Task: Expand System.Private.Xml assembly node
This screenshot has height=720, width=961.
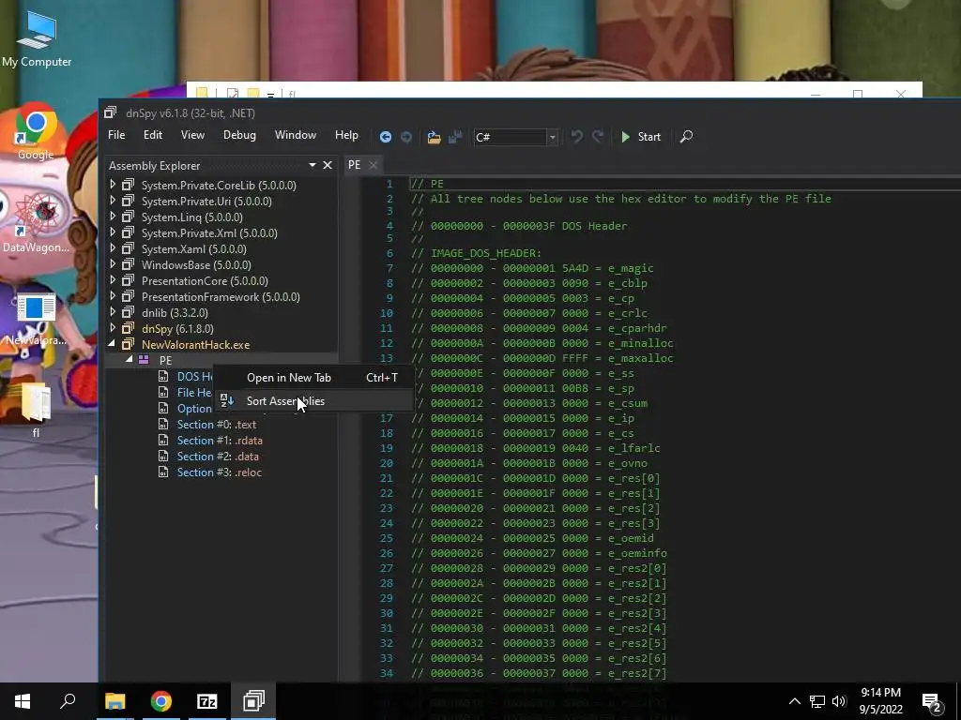Action: [x=113, y=232]
